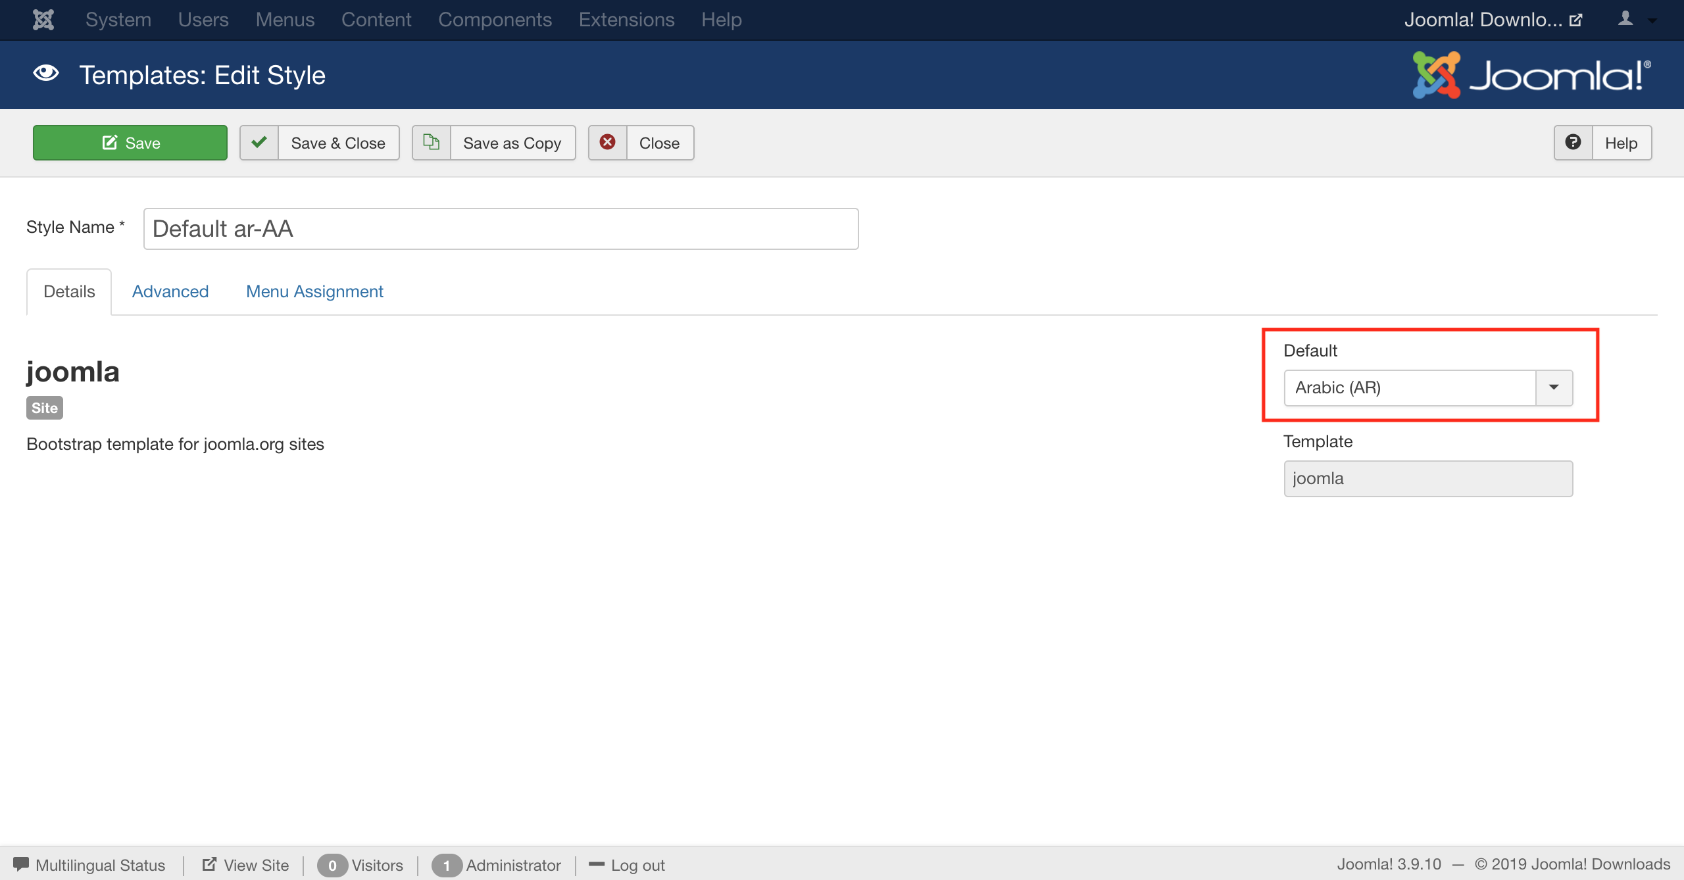Click the green Save button
This screenshot has height=880, width=1684.
[x=130, y=143]
